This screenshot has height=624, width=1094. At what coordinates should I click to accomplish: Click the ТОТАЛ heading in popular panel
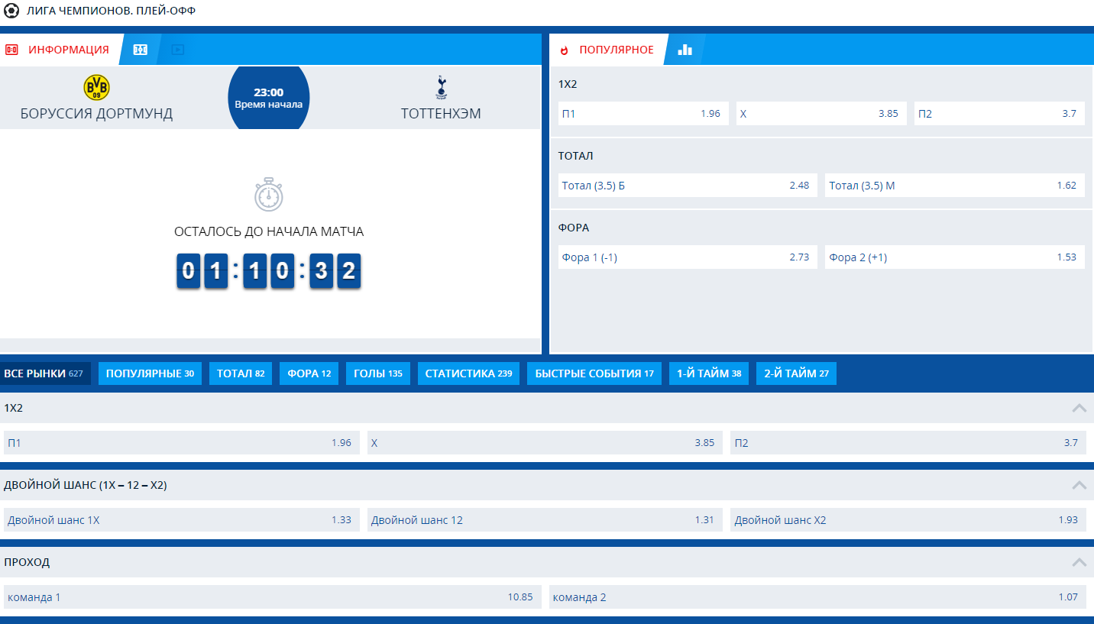pyautogui.click(x=575, y=156)
